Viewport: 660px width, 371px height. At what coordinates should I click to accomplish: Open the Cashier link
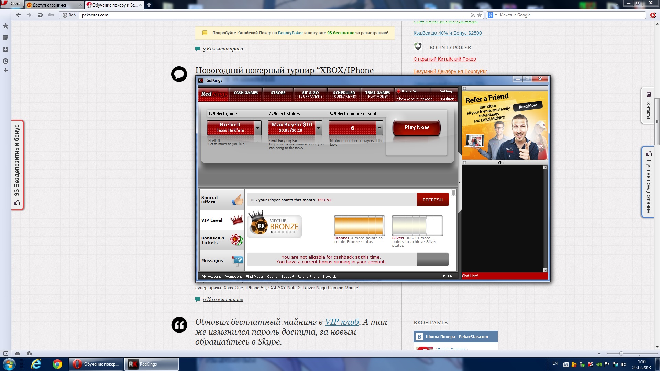[x=447, y=99]
